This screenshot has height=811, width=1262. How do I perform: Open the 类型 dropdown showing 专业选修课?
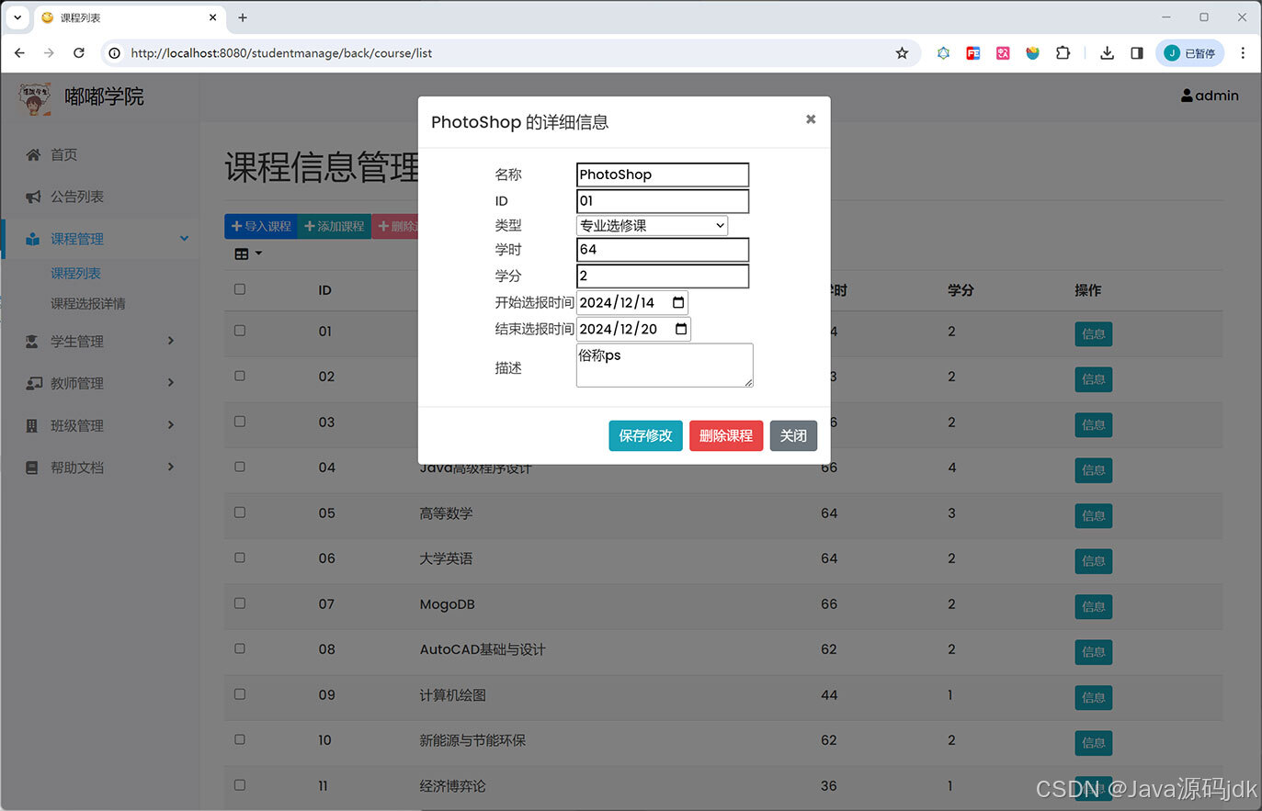coord(652,225)
